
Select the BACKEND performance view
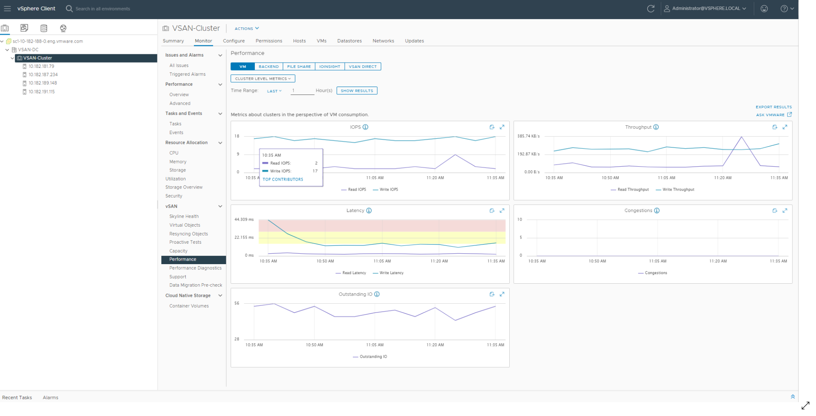pos(268,67)
